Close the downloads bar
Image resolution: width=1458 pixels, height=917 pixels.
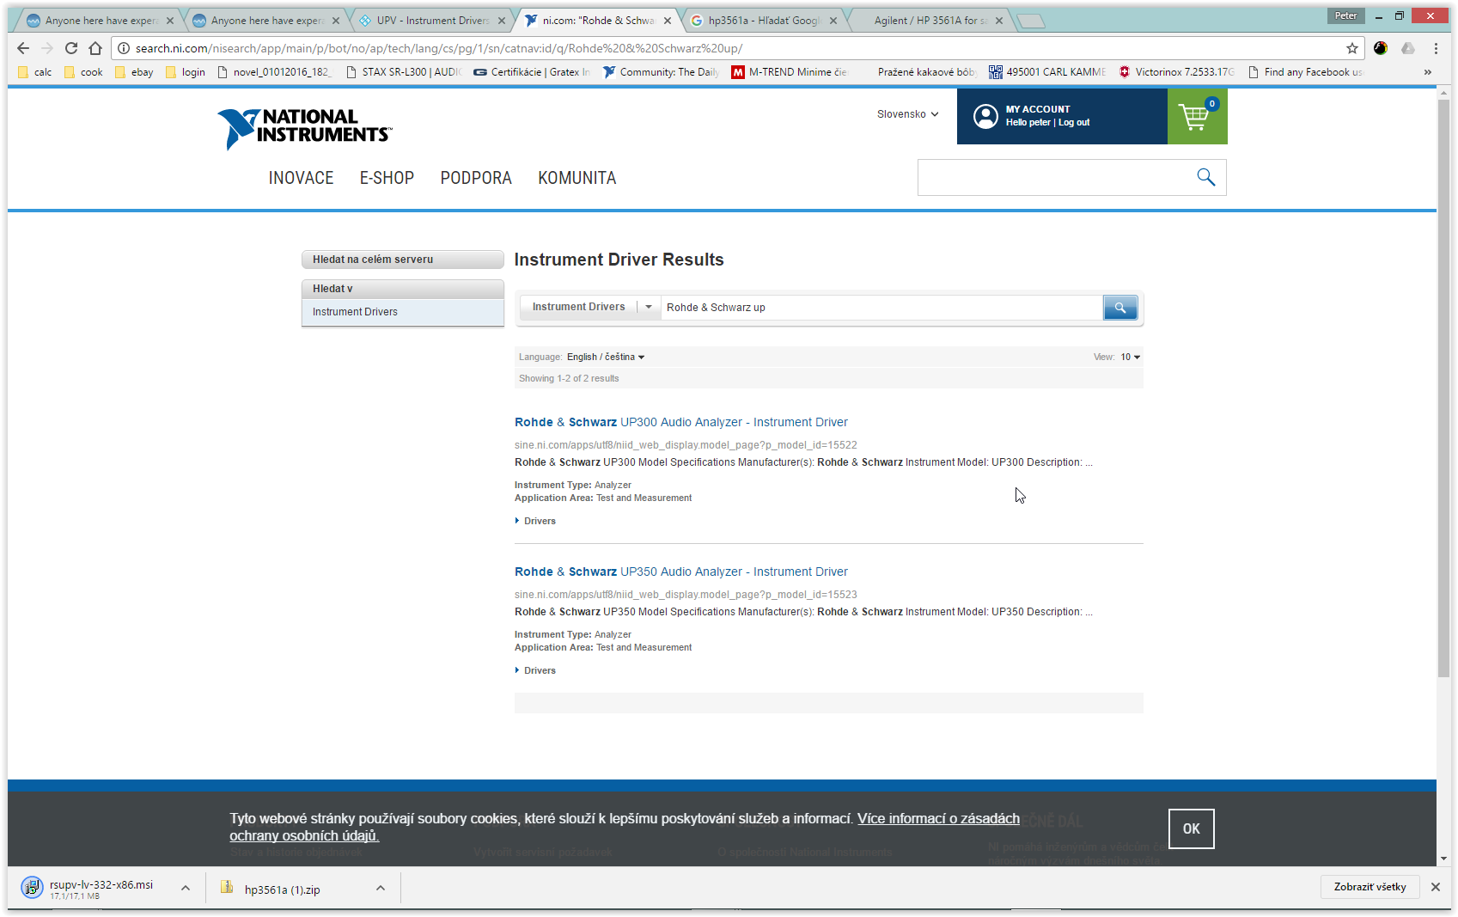1435,887
